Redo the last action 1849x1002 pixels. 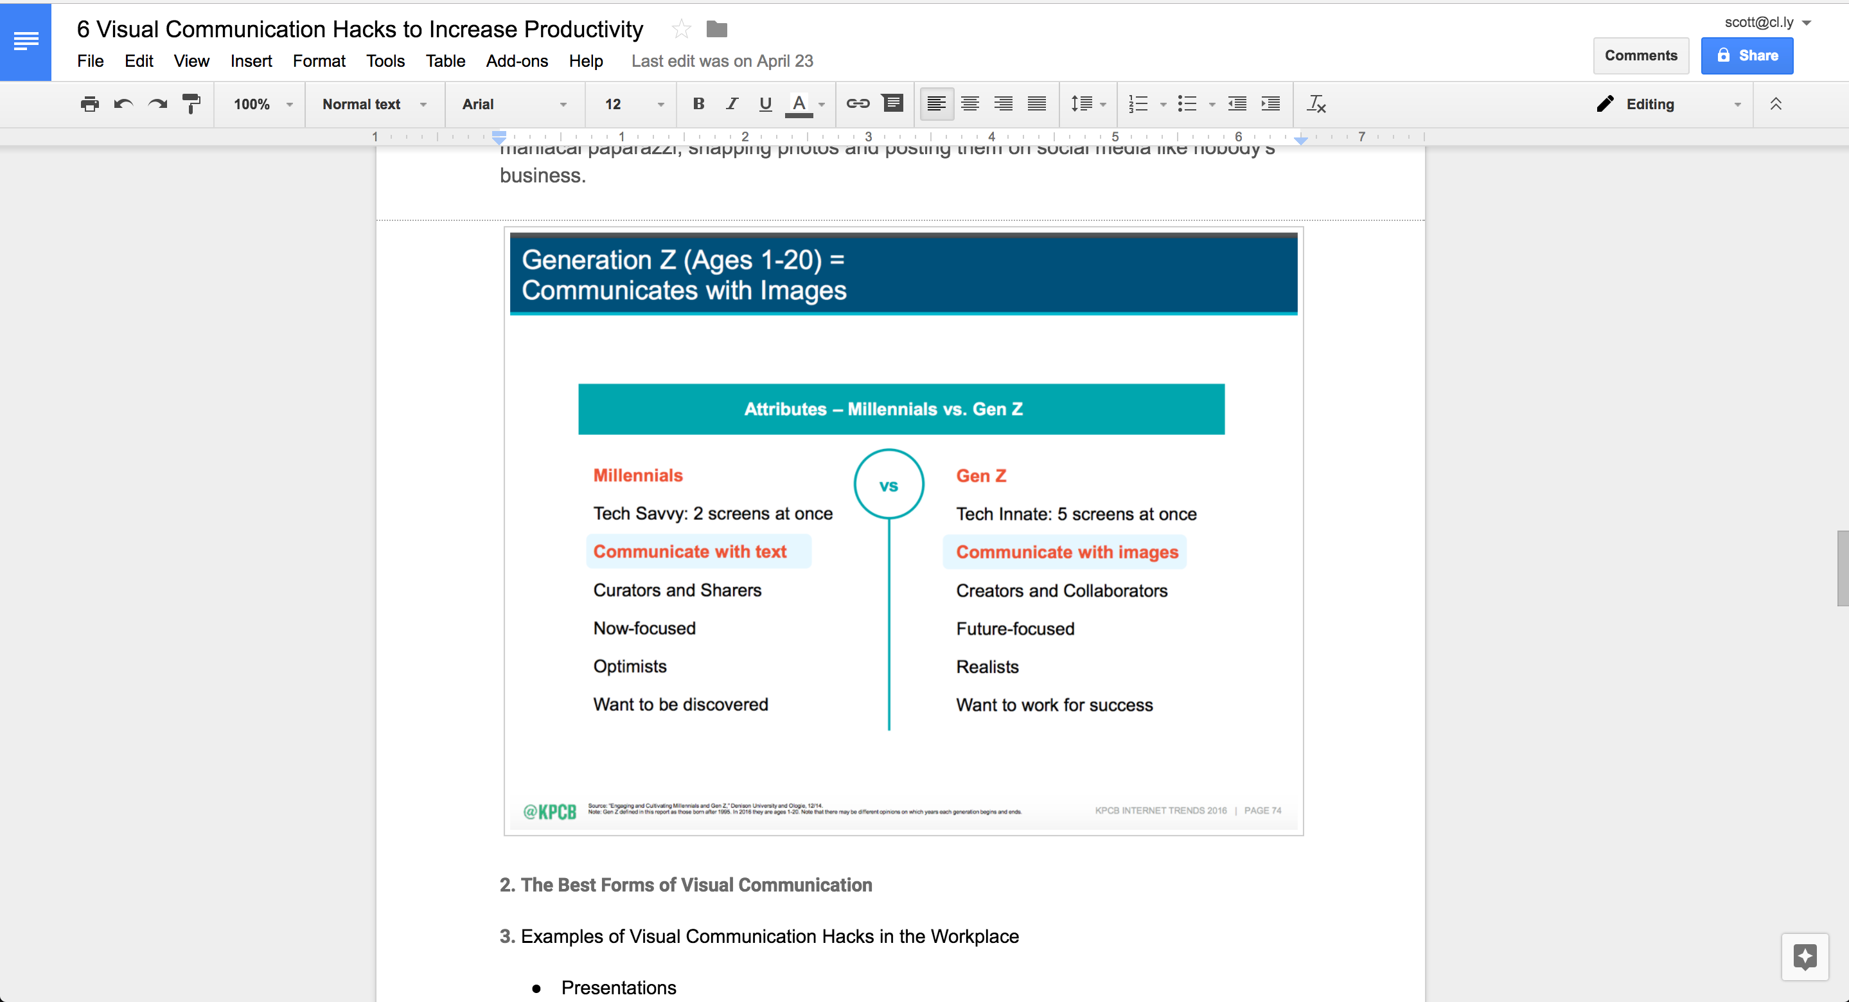point(157,104)
